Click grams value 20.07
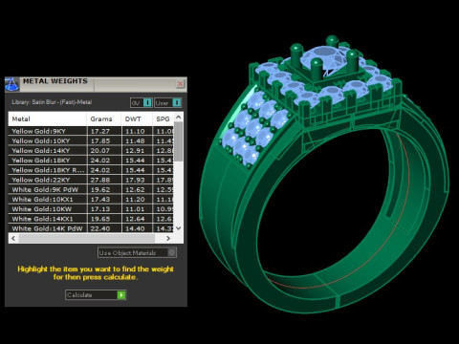 tap(100, 151)
